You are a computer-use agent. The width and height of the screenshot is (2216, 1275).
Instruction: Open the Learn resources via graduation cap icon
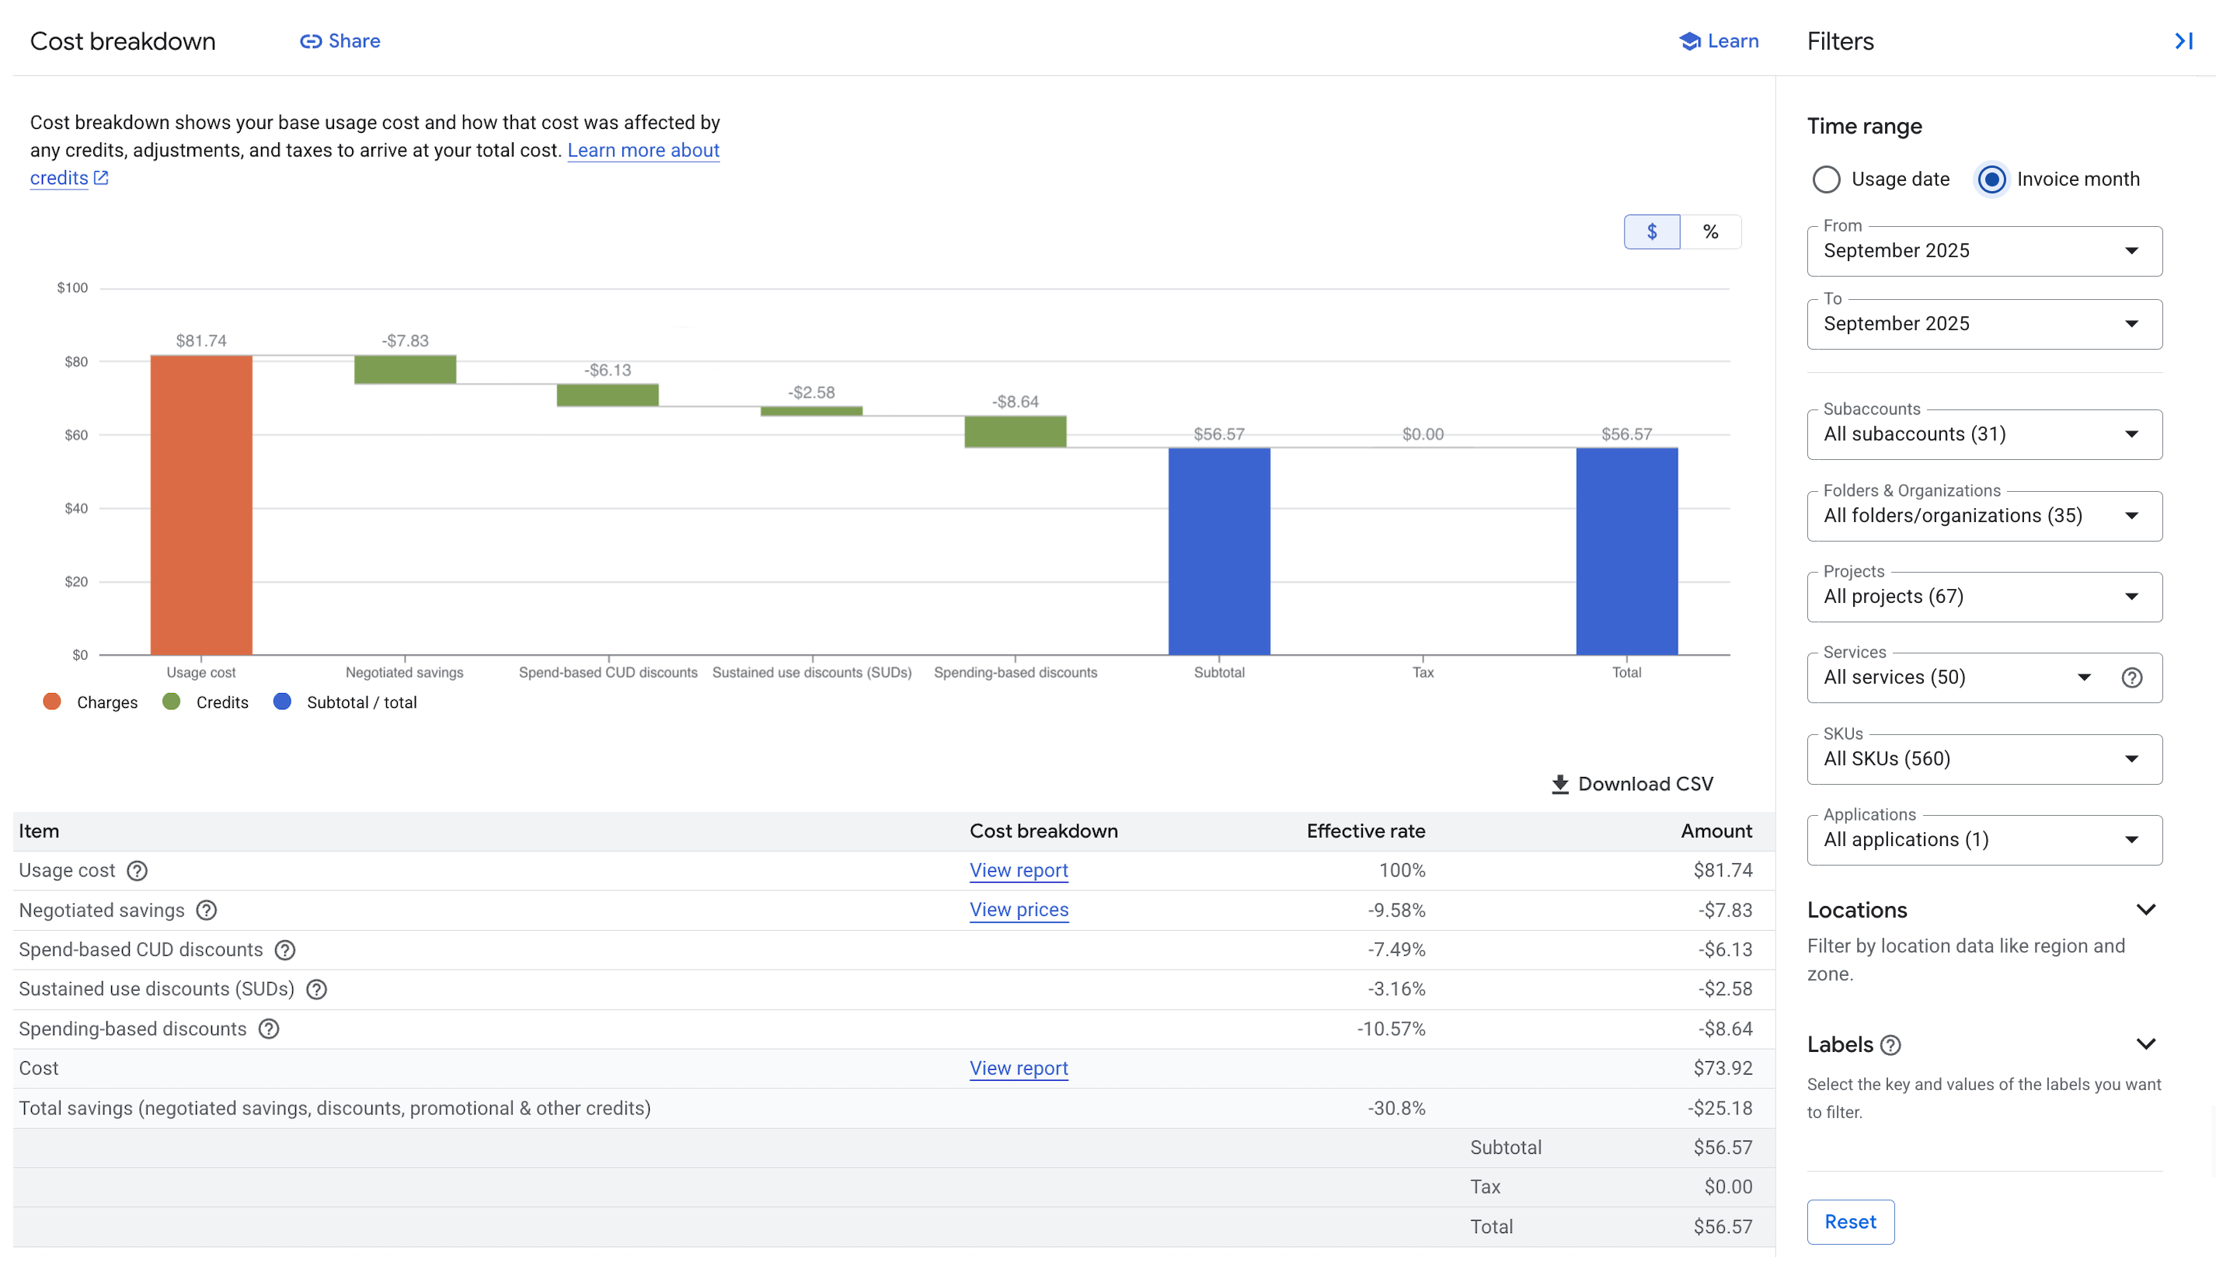1690,40
